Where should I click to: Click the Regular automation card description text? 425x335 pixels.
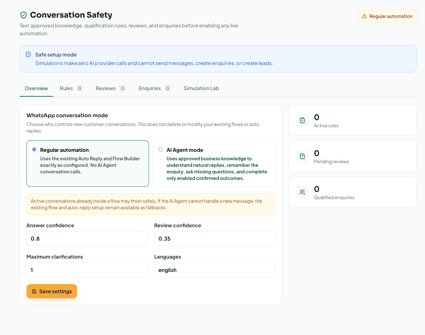[x=90, y=165]
